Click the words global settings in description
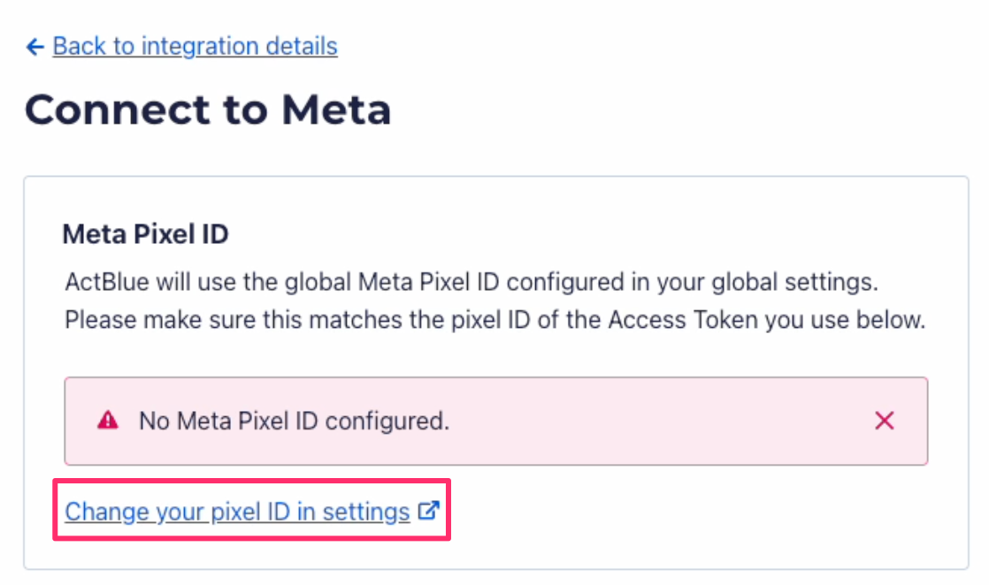 point(816,285)
